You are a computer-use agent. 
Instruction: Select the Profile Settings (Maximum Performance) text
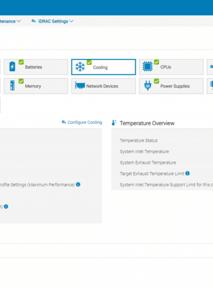37,185
